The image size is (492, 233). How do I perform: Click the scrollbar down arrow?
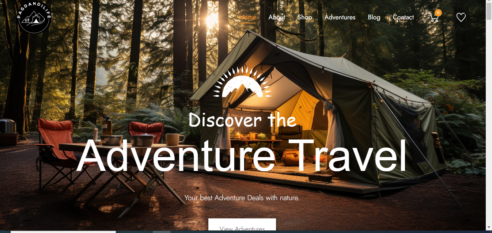(489, 227)
